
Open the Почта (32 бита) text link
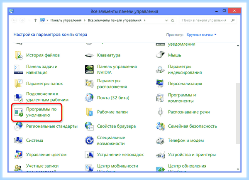click(x=113, y=98)
